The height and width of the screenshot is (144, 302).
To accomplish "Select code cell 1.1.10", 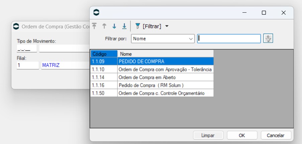I will pyautogui.click(x=104, y=69).
